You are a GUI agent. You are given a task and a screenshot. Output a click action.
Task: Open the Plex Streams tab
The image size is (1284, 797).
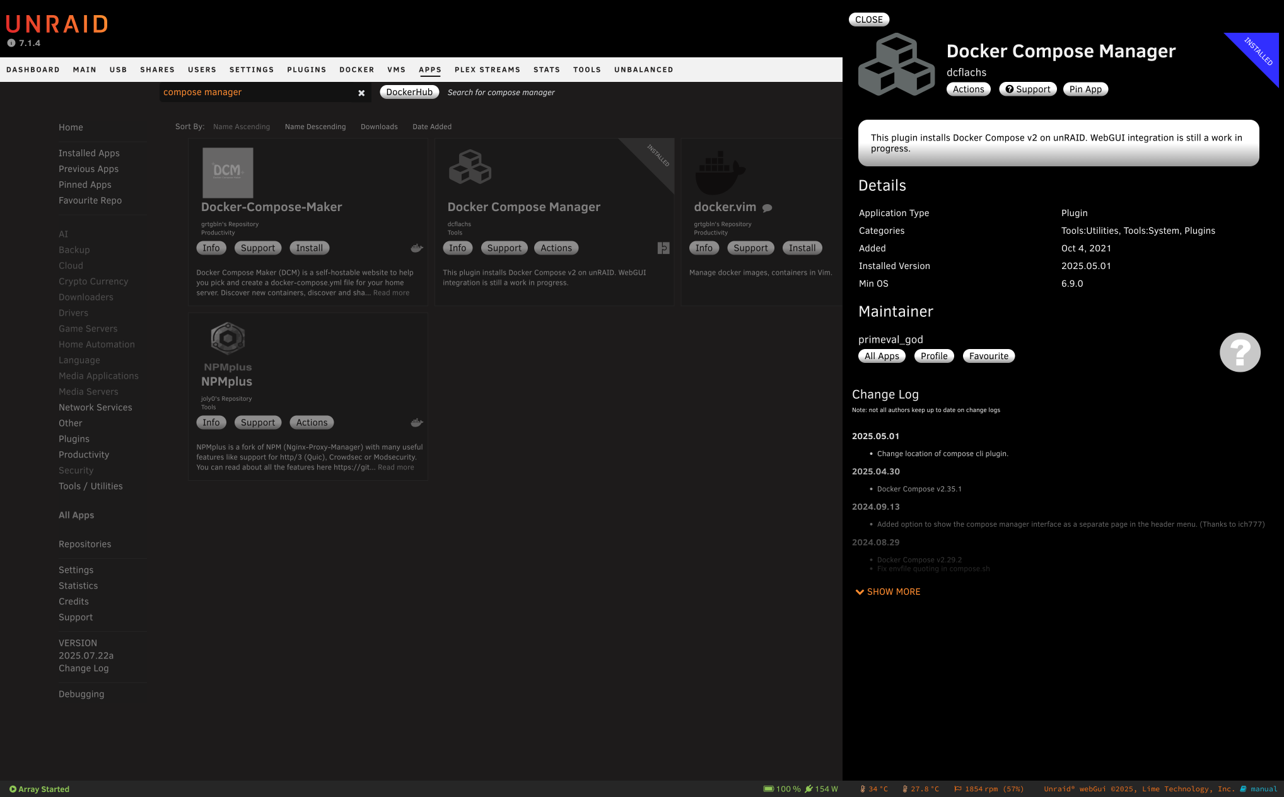point(487,70)
